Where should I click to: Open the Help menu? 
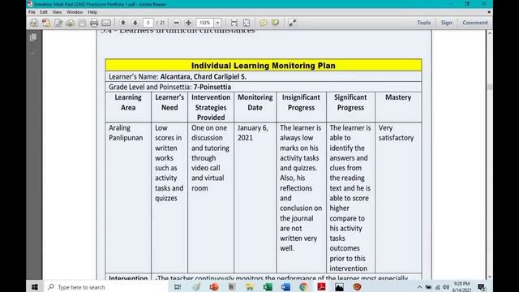pos(92,12)
